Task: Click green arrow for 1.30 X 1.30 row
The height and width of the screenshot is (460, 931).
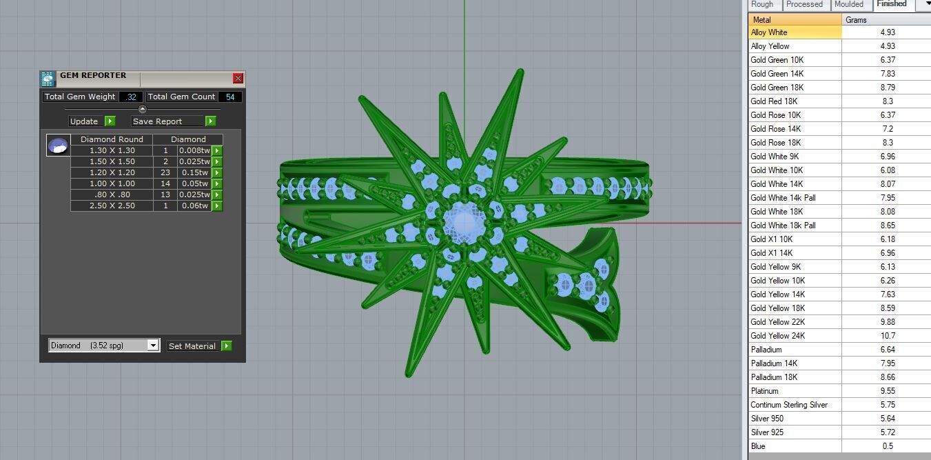Action: point(217,150)
